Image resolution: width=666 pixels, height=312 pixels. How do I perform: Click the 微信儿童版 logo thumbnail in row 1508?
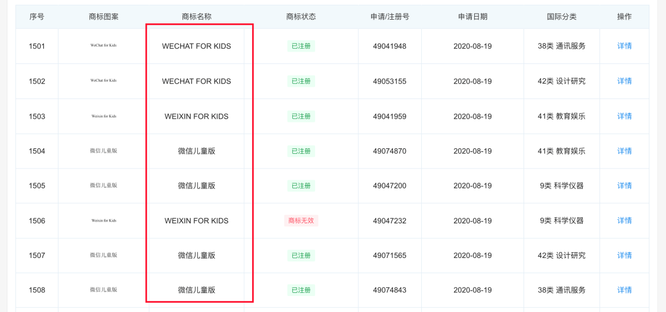pos(104,289)
